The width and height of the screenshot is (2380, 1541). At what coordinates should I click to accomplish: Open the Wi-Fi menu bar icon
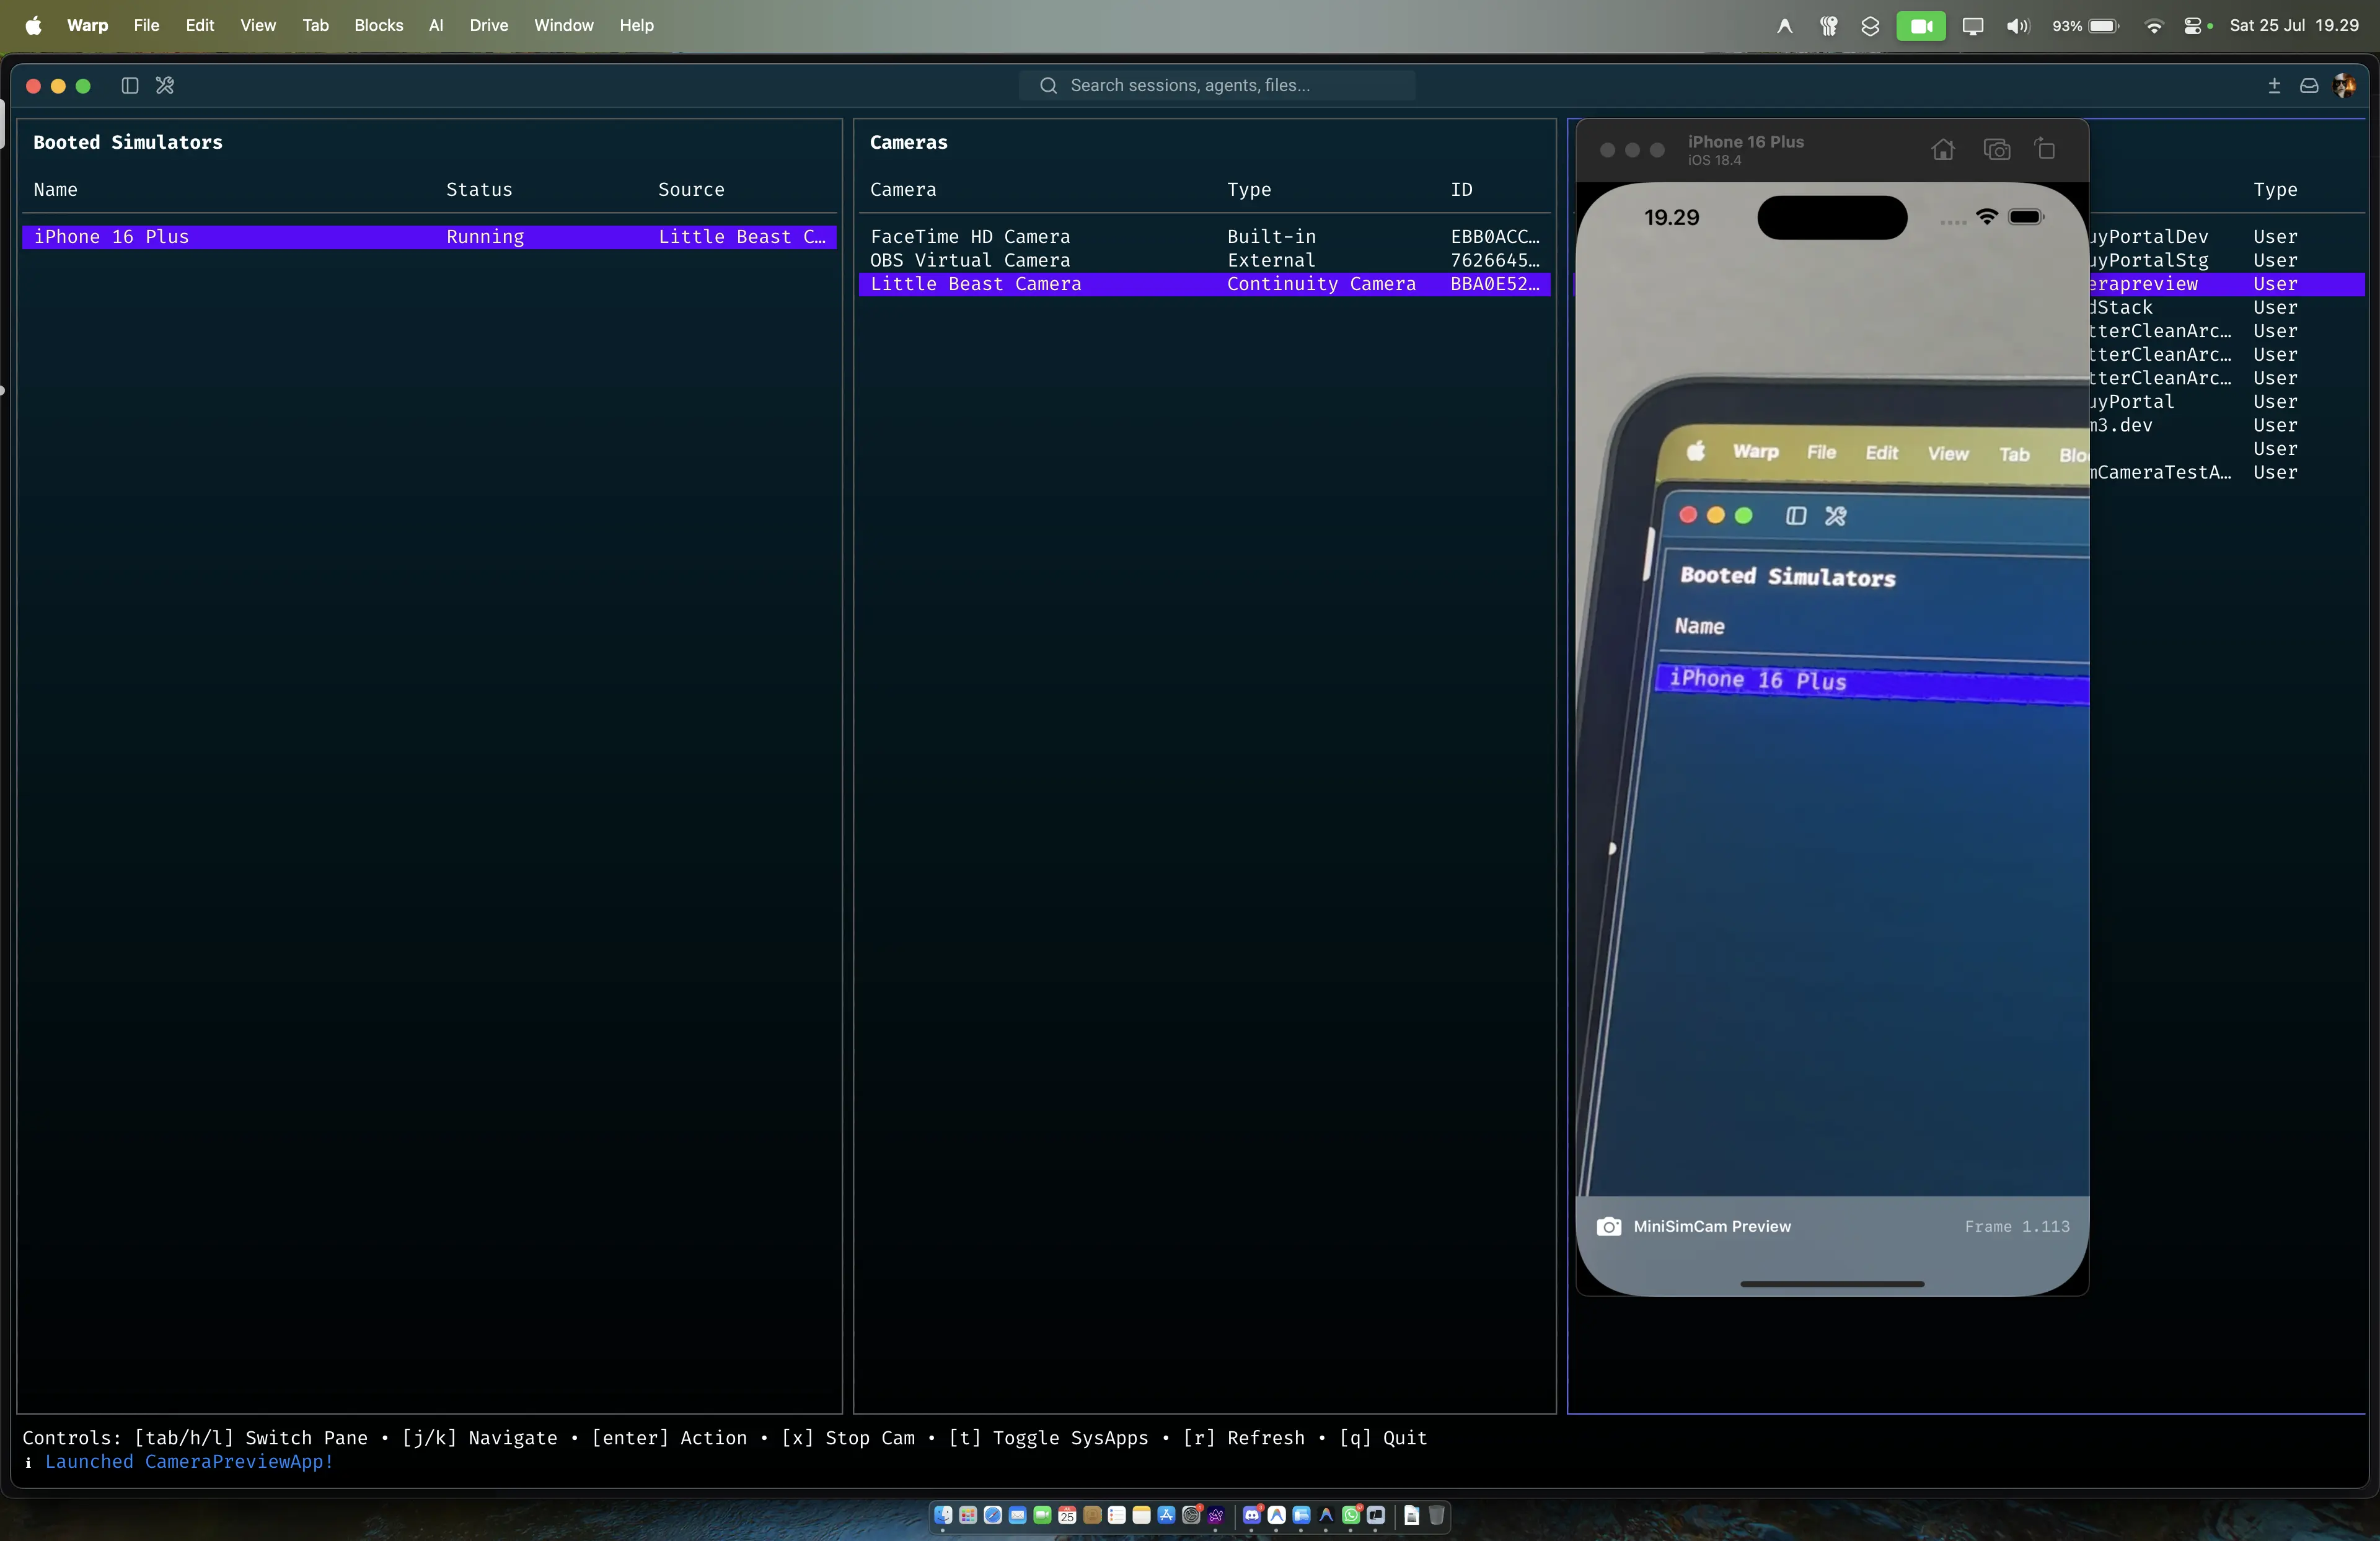2154,26
